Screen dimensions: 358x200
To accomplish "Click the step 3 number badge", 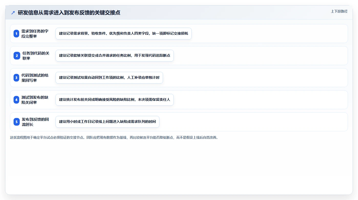I will pos(16,78).
